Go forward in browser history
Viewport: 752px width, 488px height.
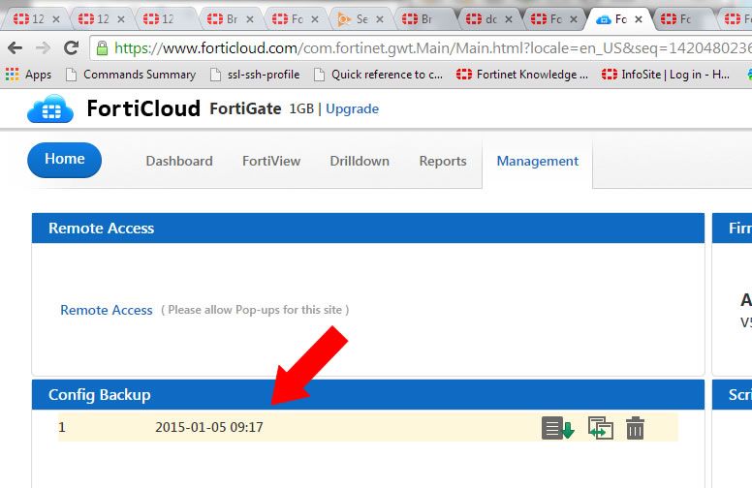pyautogui.click(x=44, y=48)
